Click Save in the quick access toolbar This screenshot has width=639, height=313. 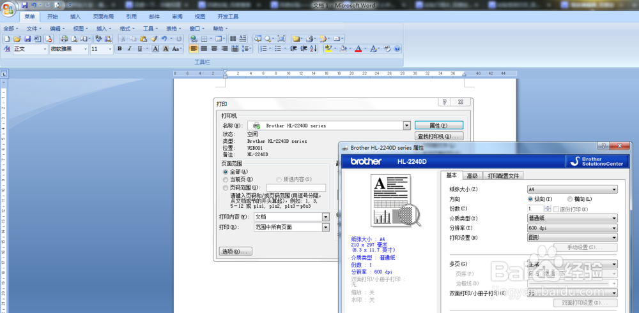25,5
